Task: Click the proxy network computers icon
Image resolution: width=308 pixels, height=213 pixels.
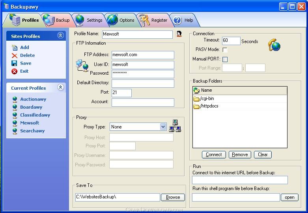Action: [175, 126]
